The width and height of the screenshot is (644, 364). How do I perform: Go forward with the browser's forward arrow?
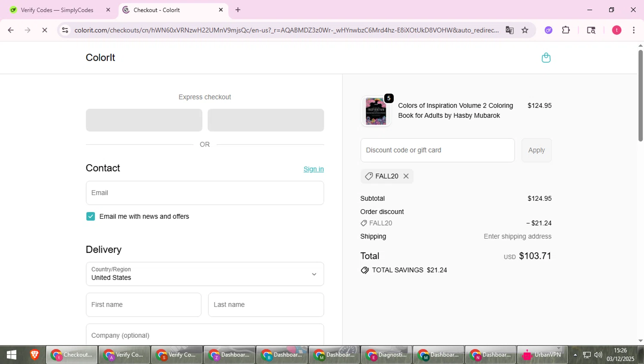click(27, 30)
